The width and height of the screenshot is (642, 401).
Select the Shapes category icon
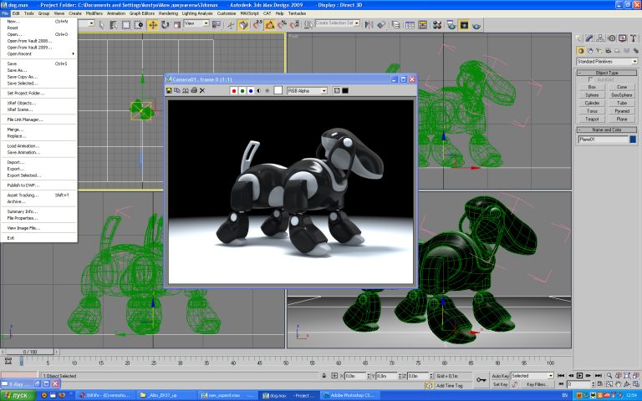coord(589,51)
